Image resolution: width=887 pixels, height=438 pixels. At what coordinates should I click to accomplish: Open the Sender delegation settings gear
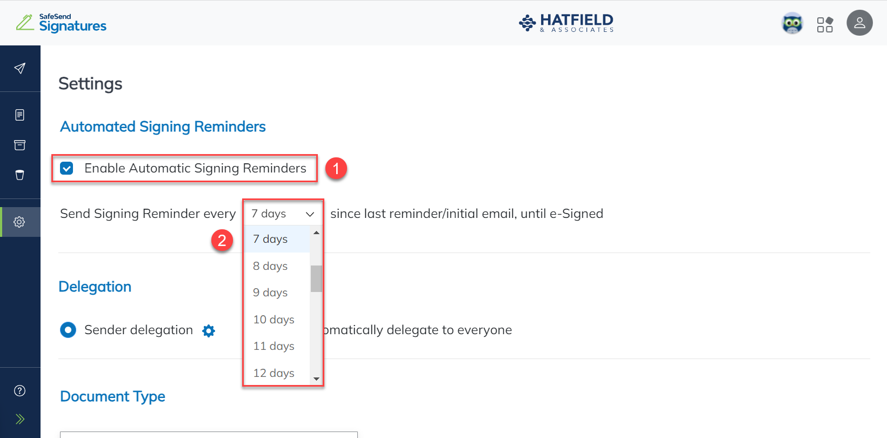pos(208,330)
